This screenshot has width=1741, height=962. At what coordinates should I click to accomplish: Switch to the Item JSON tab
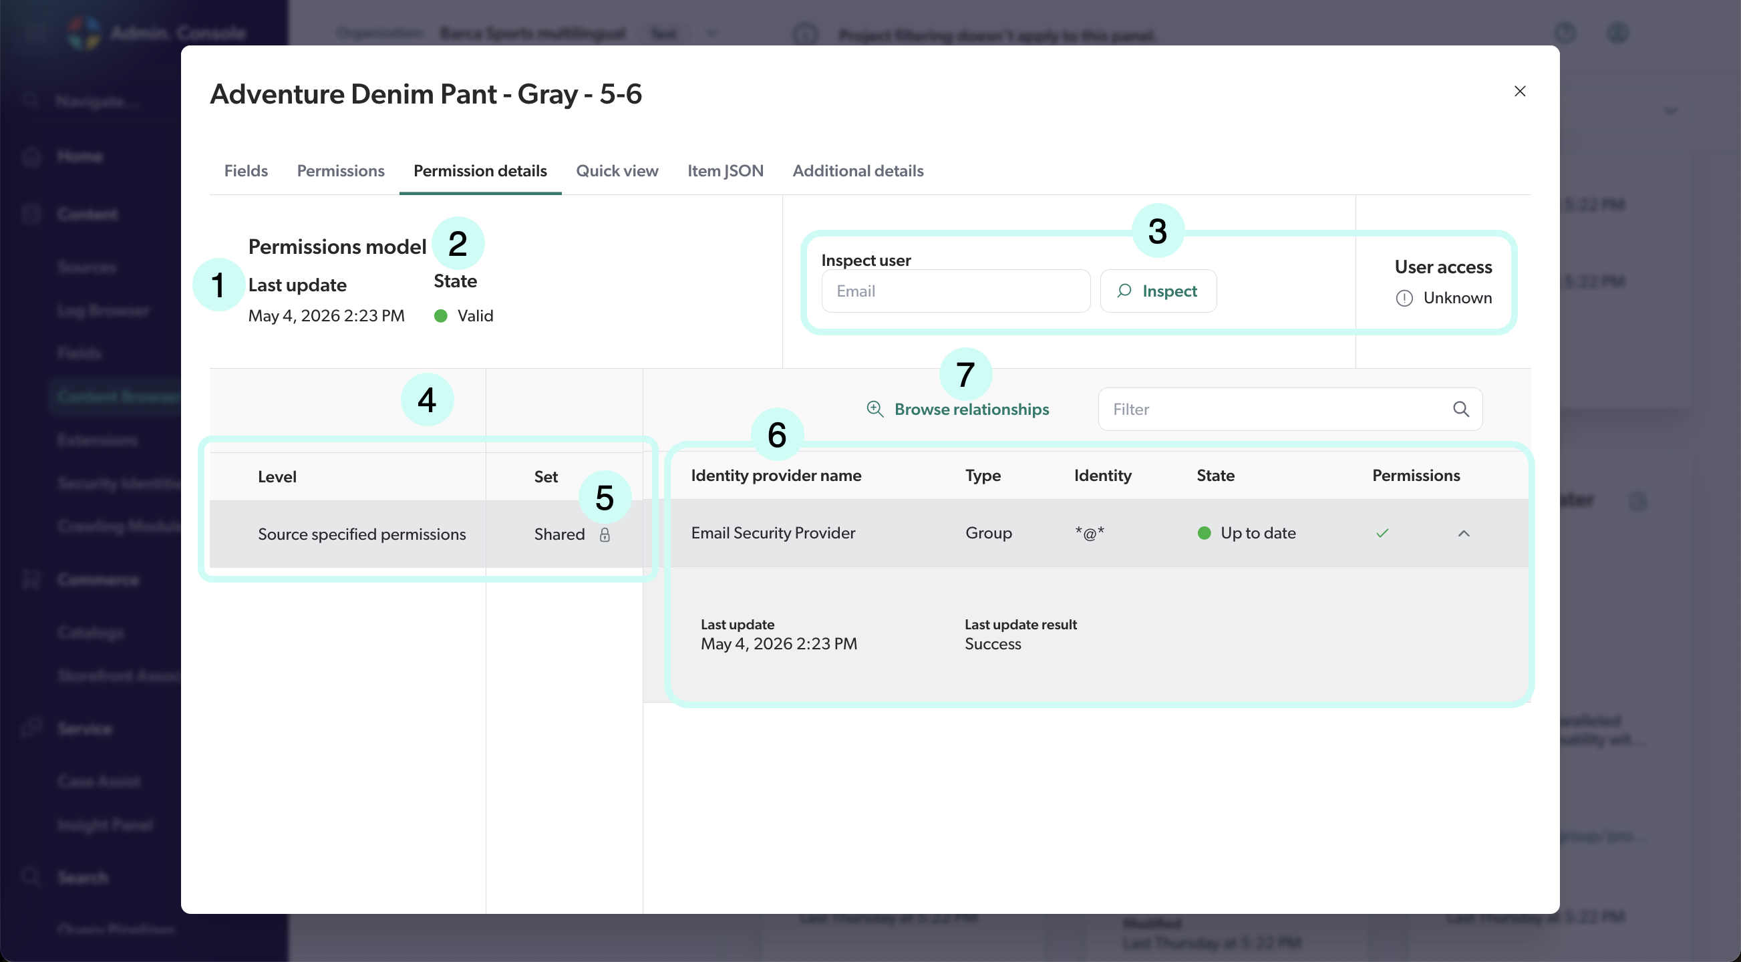(x=725, y=170)
